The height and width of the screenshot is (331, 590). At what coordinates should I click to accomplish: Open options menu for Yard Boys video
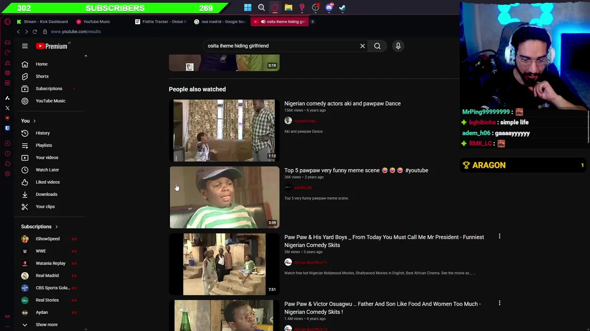pyautogui.click(x=499, y=236)
